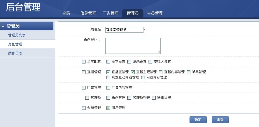This screenshot has height=127, width=259.
Task: Collapse the 管理员 sidebar section arrow
Action: coord(3,26)
